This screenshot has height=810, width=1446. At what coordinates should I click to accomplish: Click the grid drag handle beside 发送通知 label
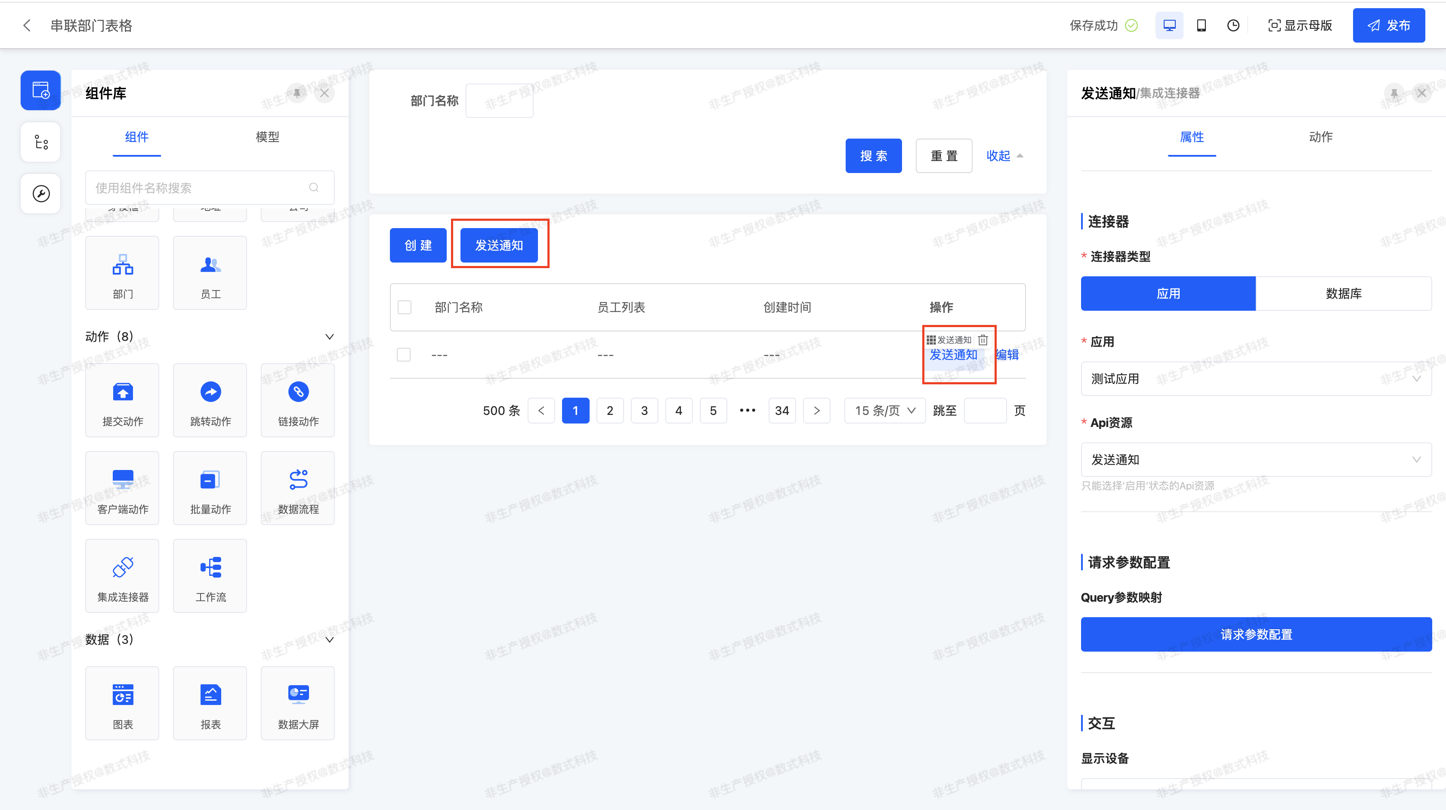(x=931, y=340)
